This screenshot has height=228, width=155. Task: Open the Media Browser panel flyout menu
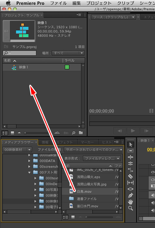coord(116,142)
